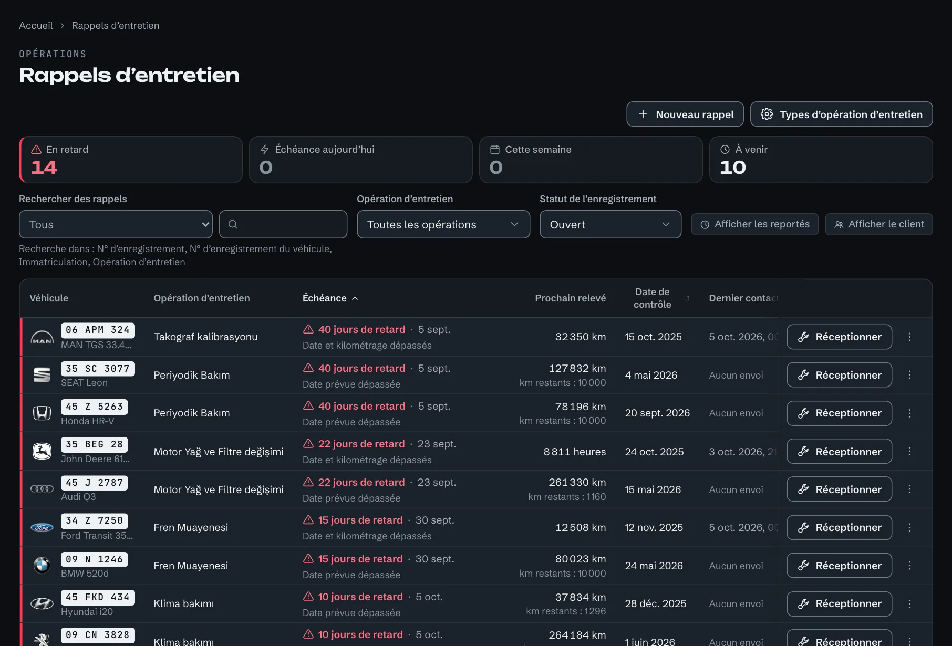
Task: Click the Véhicule column header
Action: tap(49, 298)
